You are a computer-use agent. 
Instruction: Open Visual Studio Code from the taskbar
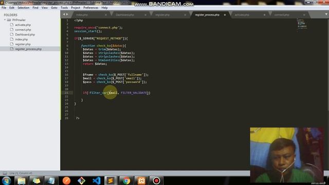coord(96,180)
